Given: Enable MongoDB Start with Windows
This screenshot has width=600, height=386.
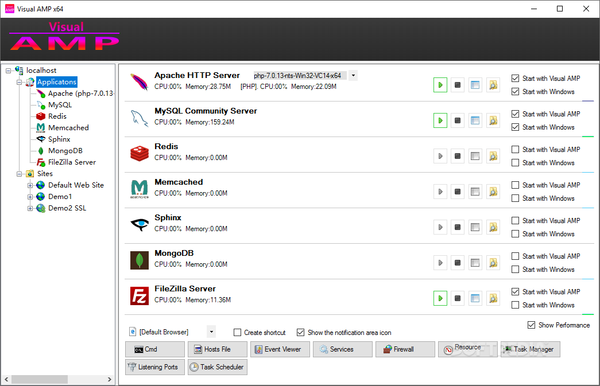Looking at the screenshot, I should tap(516, 270).
